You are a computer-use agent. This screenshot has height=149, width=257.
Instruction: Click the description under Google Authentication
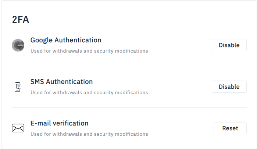pos(89,51)
